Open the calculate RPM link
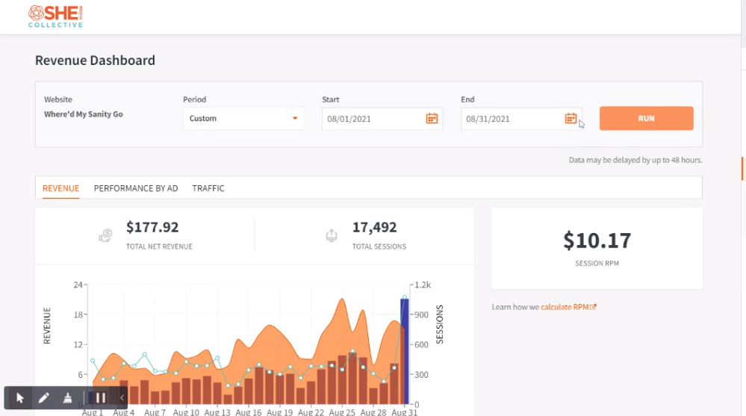This screenshot has height=416, width=746. 568,307
